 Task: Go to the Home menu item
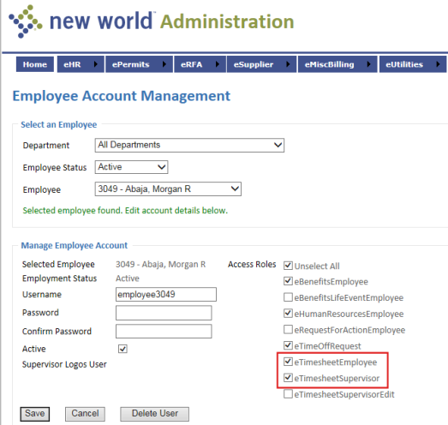coord(35,64)
